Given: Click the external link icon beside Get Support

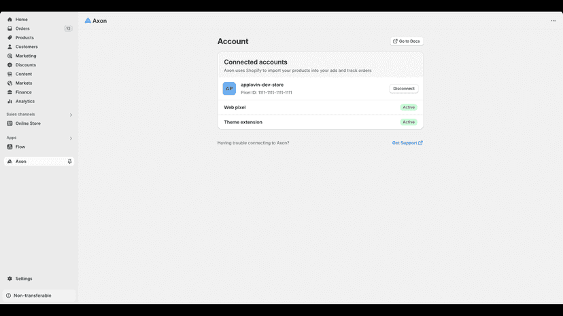Looking at the screenshot, I should click(x=420, y=143).
